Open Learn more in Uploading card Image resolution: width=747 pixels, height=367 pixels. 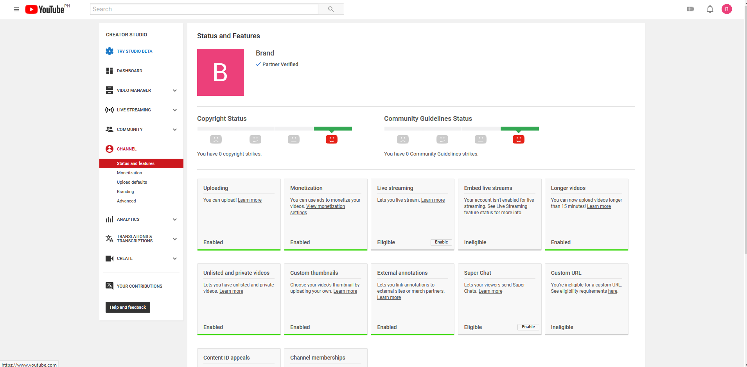(250, 200)
